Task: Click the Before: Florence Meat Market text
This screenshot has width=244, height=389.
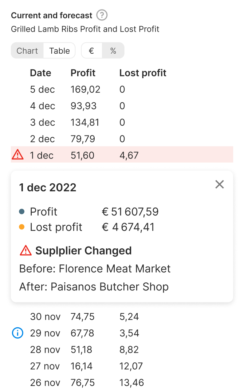Action: tap(95, 269)
